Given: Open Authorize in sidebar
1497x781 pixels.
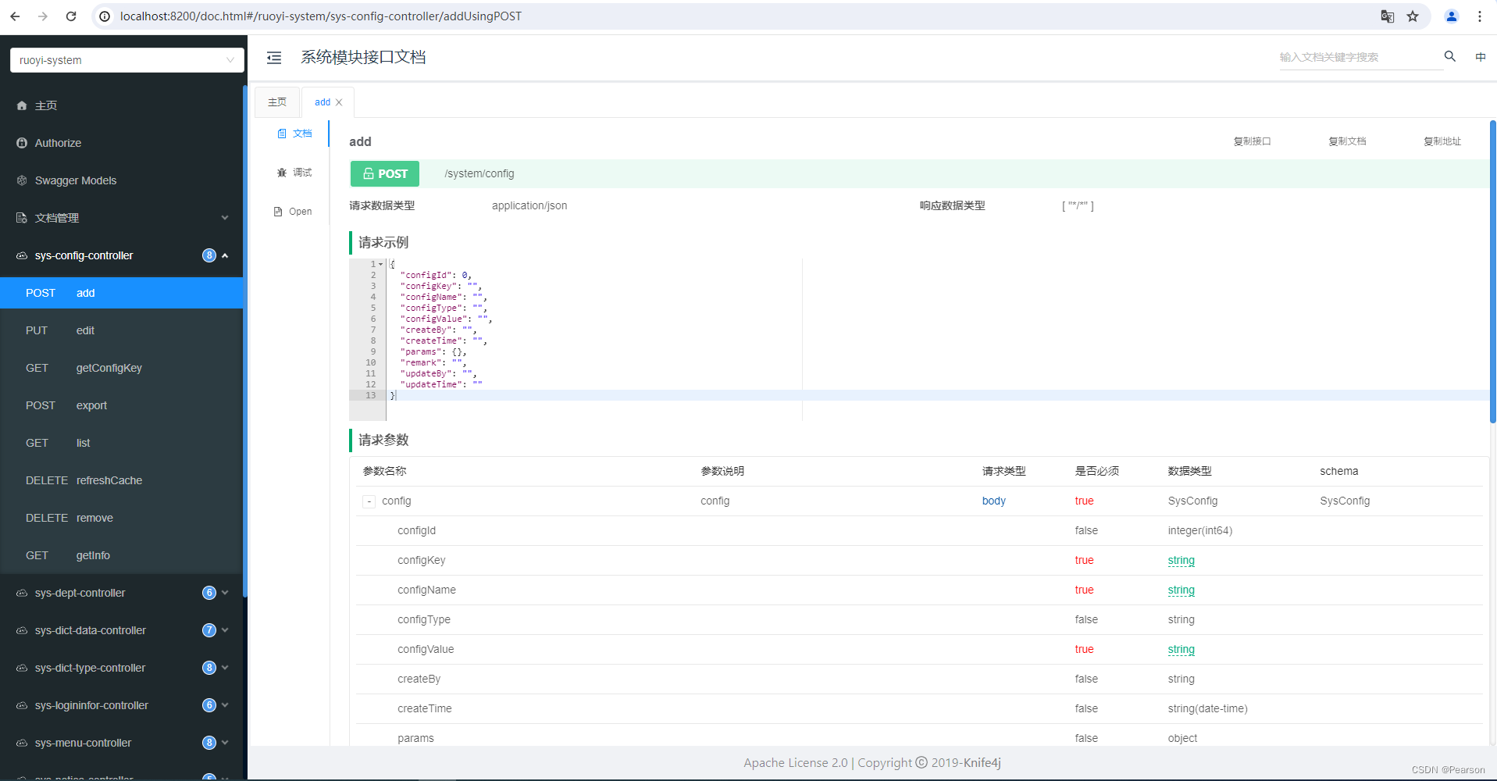Looking at the screenshot, I should (x=122, y=143).
